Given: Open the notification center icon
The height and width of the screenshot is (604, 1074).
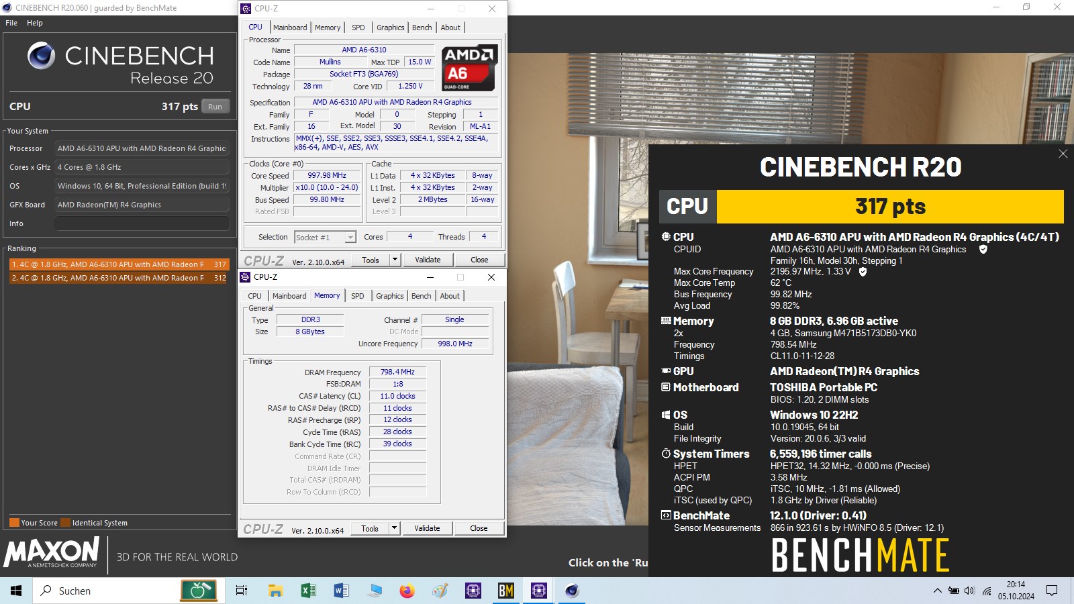Looking at the screenshot, I should click(x=1052, y=591).
